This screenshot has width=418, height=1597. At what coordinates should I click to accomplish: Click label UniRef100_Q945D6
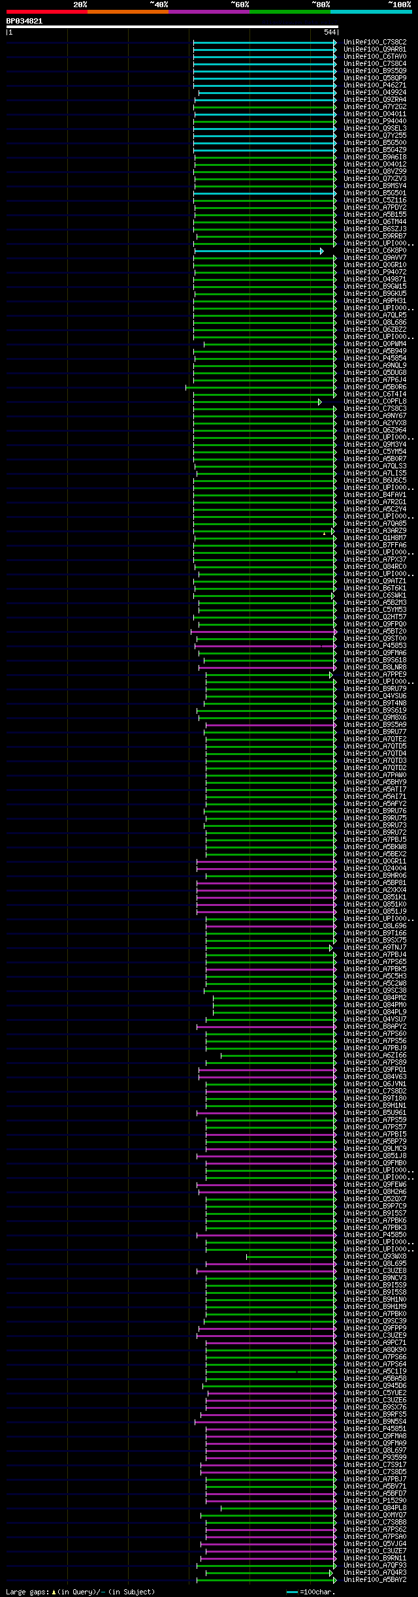tap(375, 1386)
